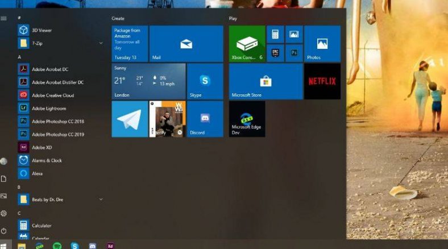Image resolution: width=448 pixels, height=249 pixels.
Task: Open the Mail tile
Action: (x=186, y=44)
